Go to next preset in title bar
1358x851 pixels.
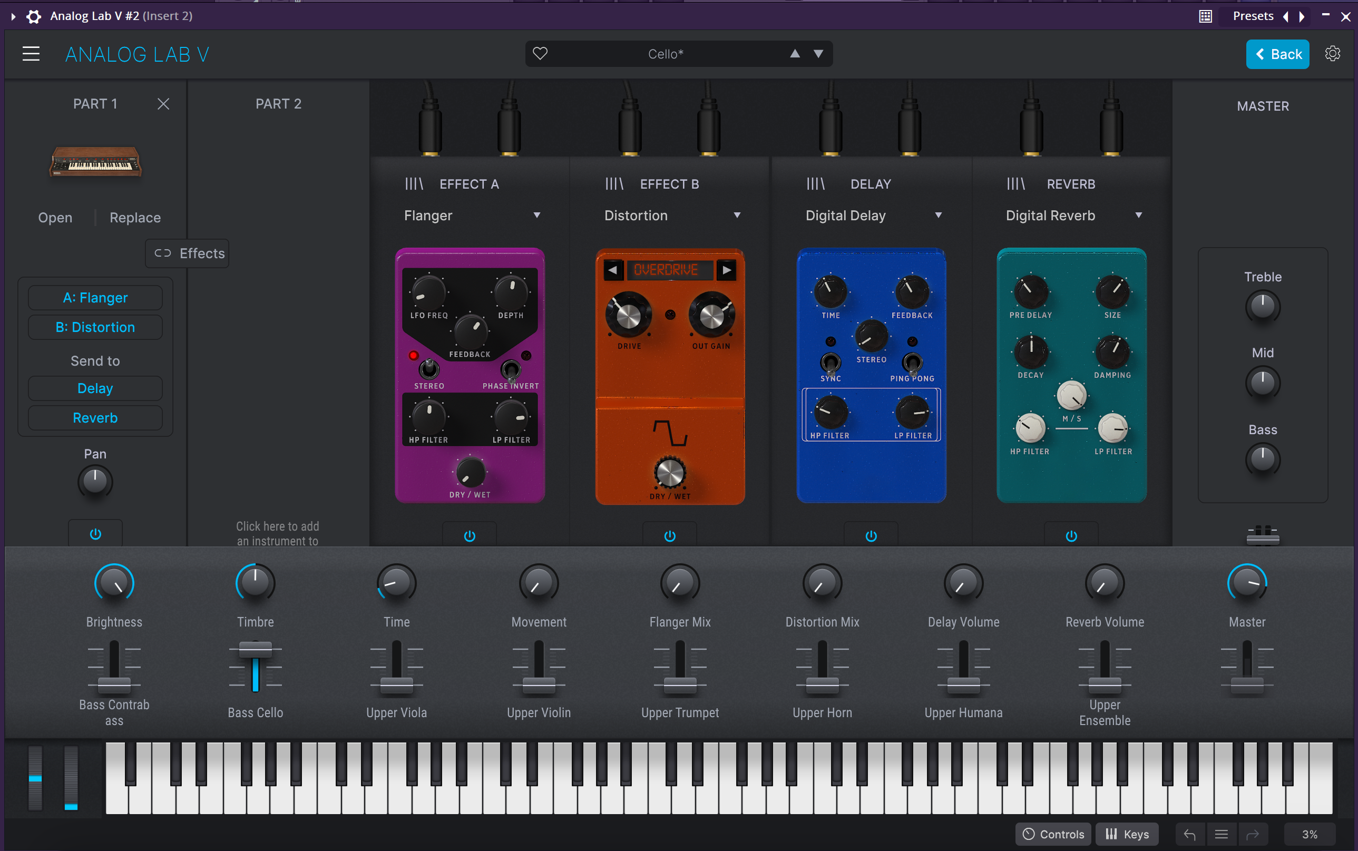1301,16
